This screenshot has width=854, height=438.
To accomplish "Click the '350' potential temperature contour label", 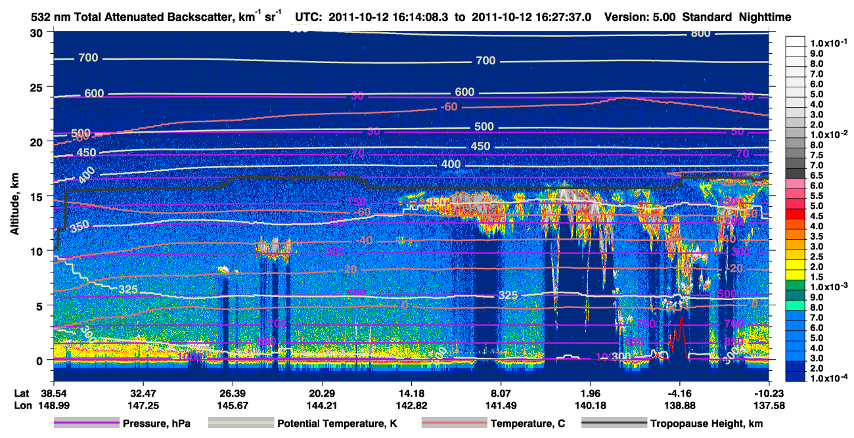I will tap(79, 227).
